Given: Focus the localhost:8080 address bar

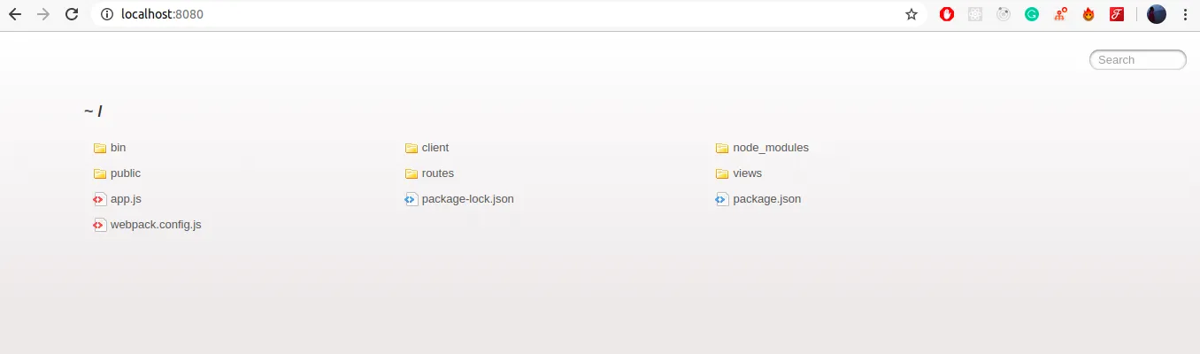Looking at the screenshot, I should (442, 14).
